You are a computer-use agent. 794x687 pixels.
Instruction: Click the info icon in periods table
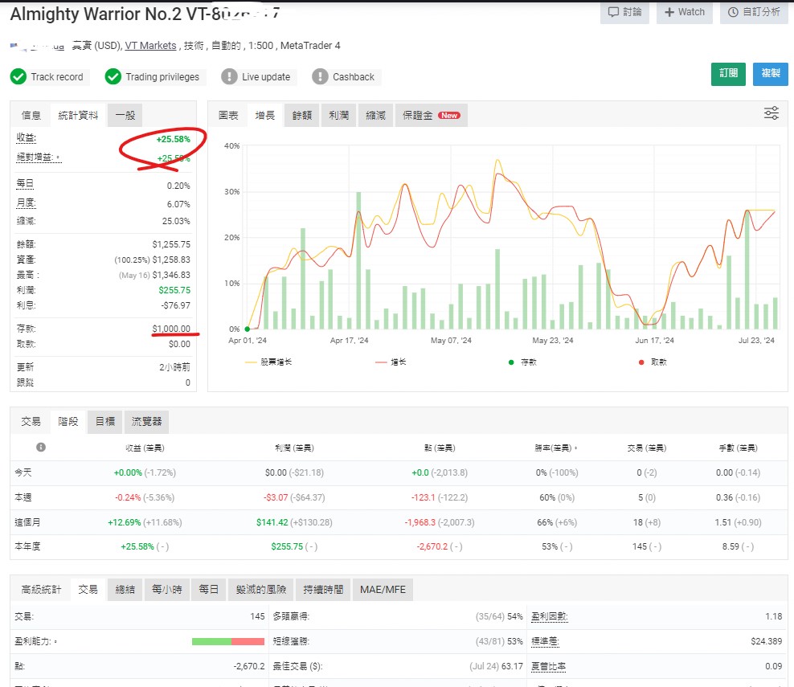coord(41,447)
